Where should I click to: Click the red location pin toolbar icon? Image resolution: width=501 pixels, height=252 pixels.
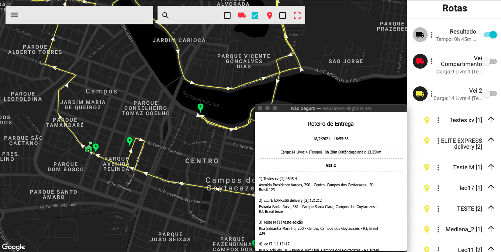tap(270, 15)
